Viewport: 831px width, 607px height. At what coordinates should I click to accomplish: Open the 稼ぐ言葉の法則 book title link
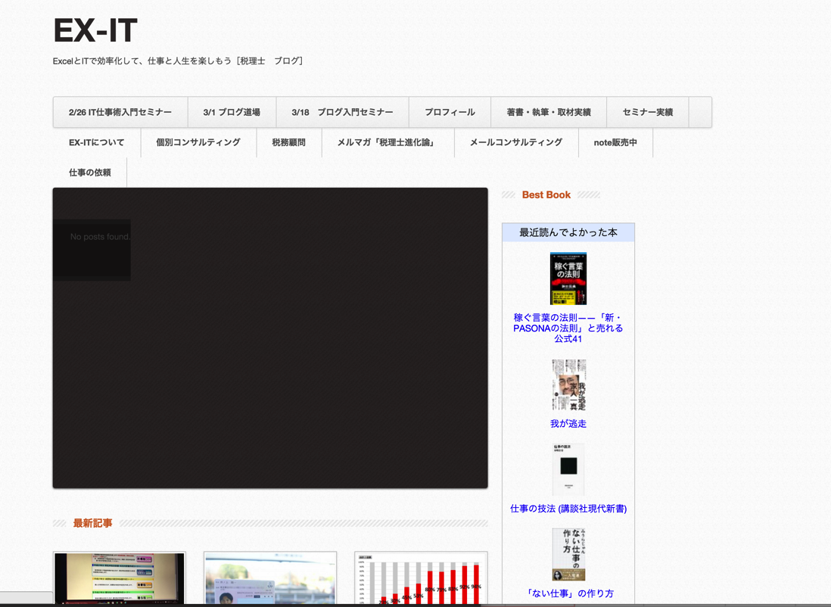click(568, 328)
